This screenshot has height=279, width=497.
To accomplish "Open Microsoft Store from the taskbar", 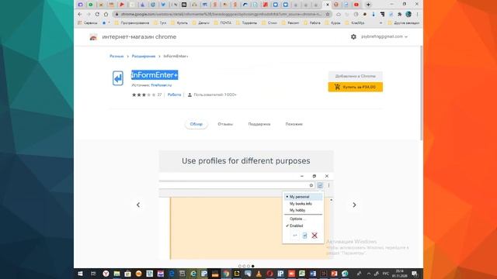I will point(127,274).
